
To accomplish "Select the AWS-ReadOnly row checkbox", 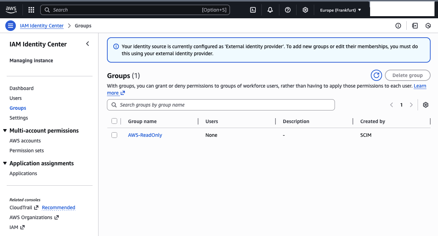I will coord(114,135).
